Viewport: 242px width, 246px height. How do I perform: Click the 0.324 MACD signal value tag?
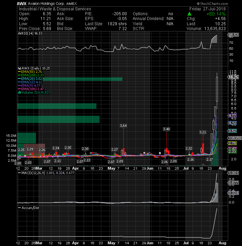point(233,193)
